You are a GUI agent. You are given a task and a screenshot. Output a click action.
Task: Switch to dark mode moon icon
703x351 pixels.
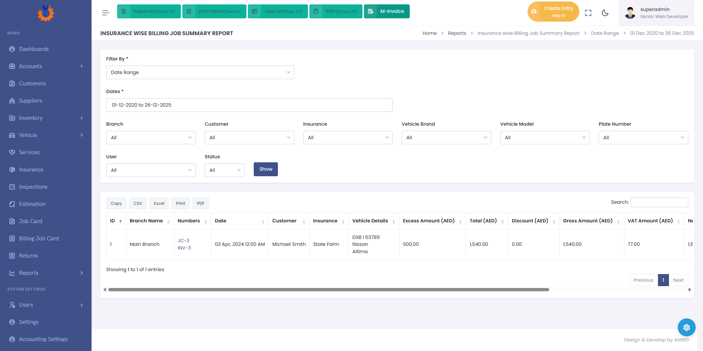(x=605, y=13)
